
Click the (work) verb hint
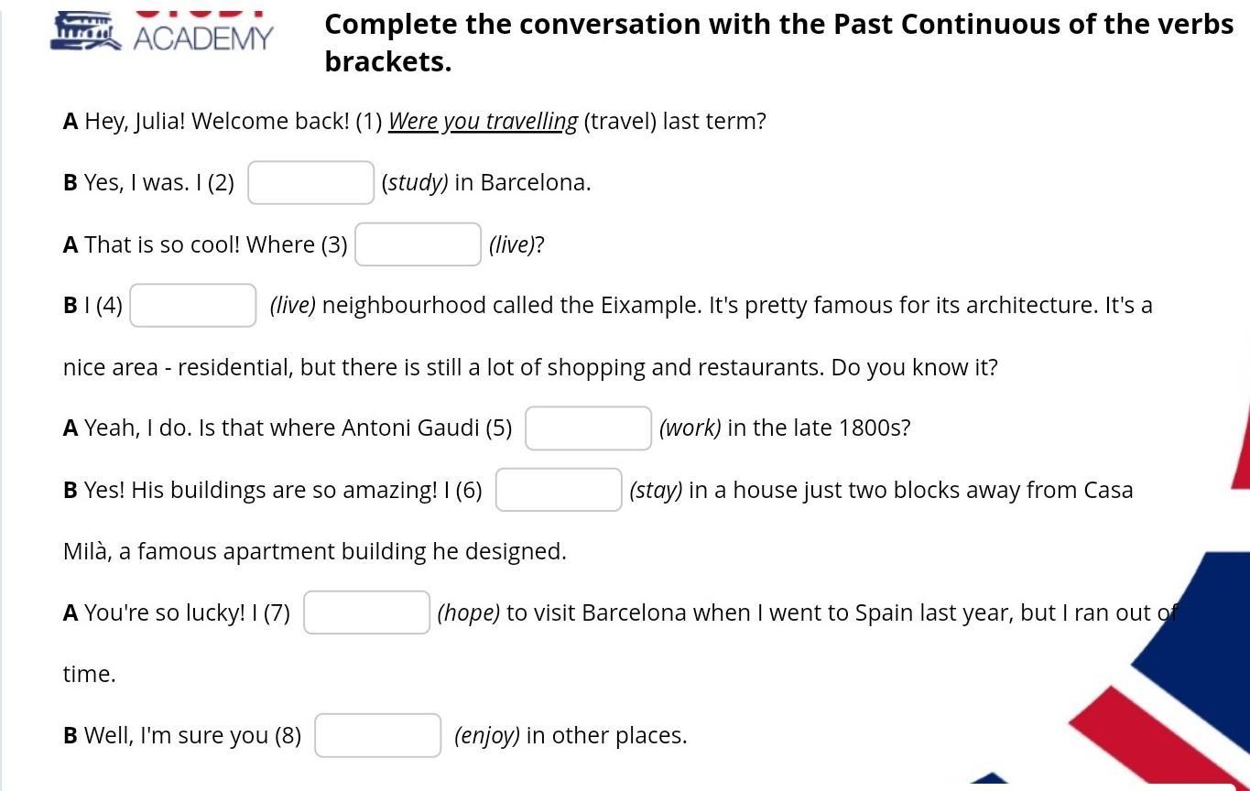(x=690, y=428)
